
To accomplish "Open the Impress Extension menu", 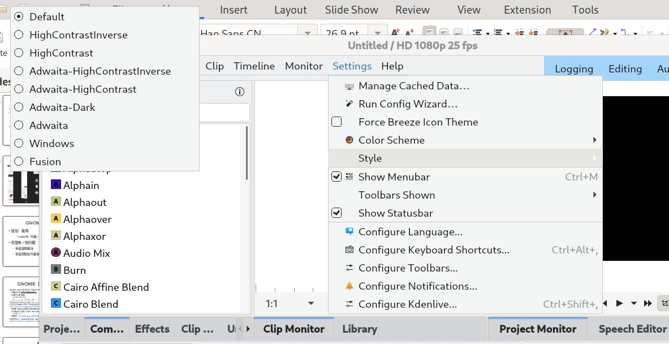I will point(528,10).
